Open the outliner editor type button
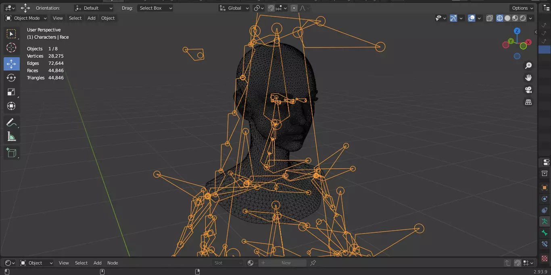 [545, 8]
